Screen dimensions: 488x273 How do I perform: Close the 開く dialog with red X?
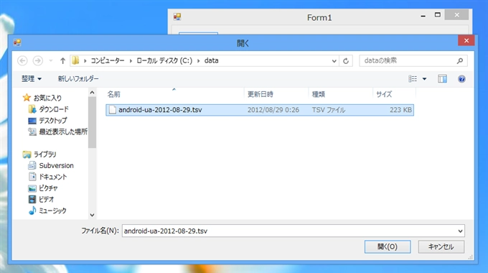(466, 40)
